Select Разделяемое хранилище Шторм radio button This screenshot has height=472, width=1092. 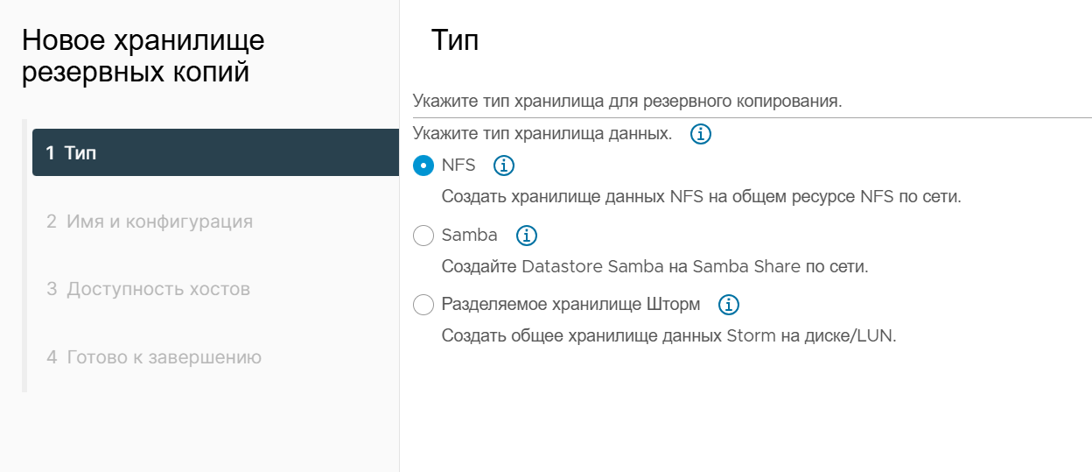coord(423,305)
